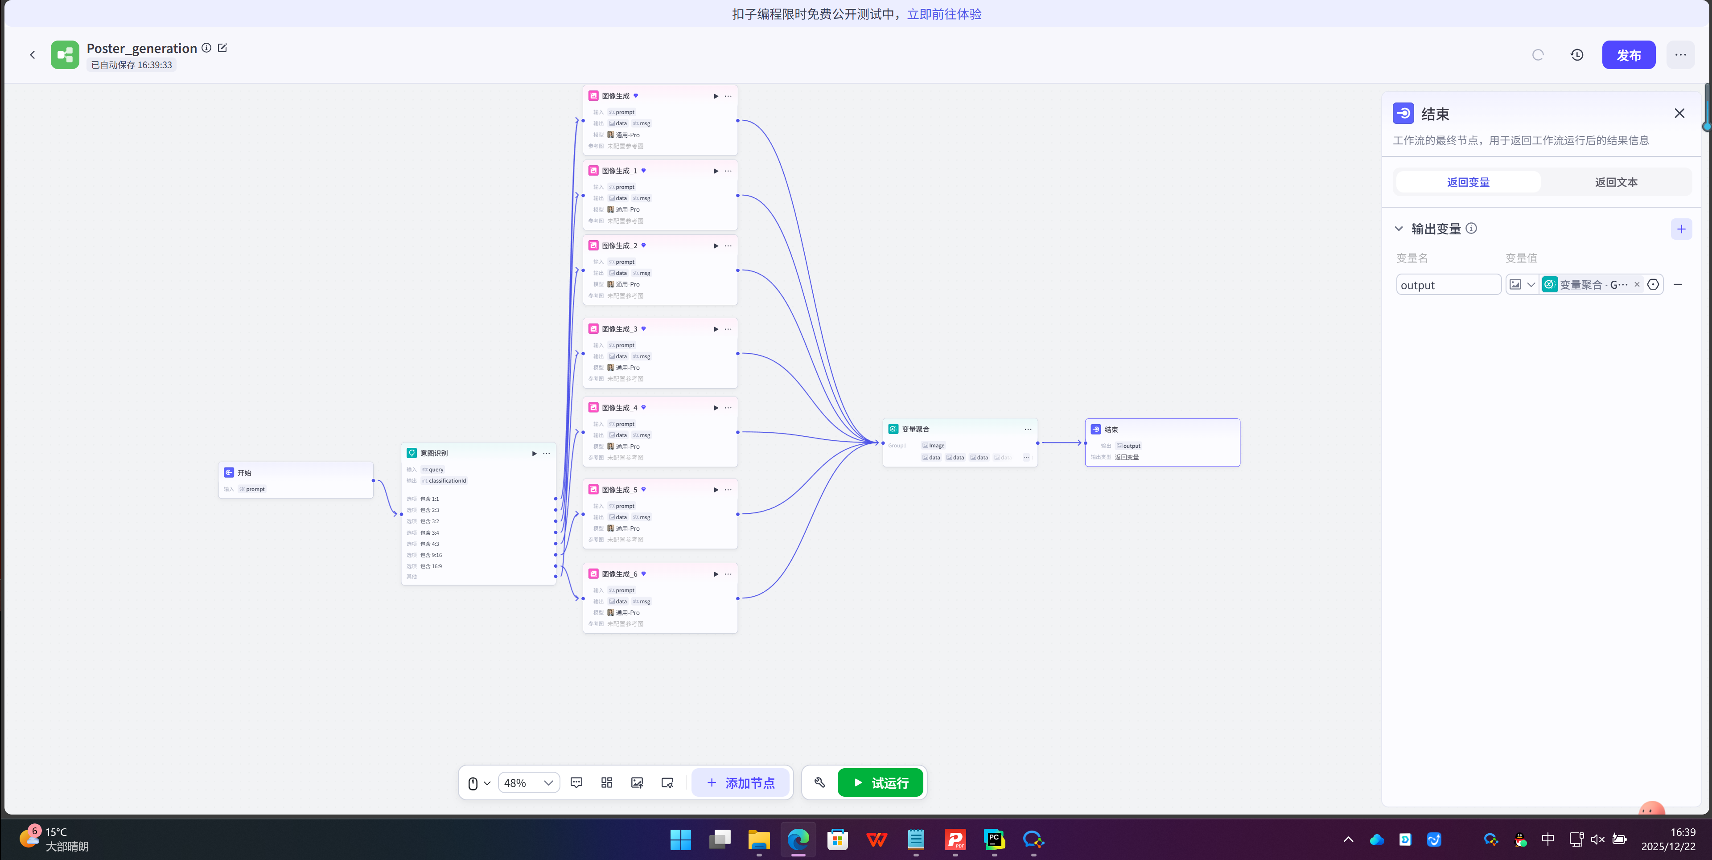
Task: Open the 48% zoom level dropdown
Action: [x=529, y=782]
